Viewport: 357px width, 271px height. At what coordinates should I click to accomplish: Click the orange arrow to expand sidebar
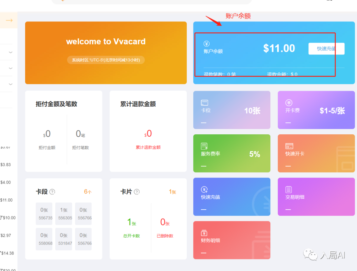[9, 20]
